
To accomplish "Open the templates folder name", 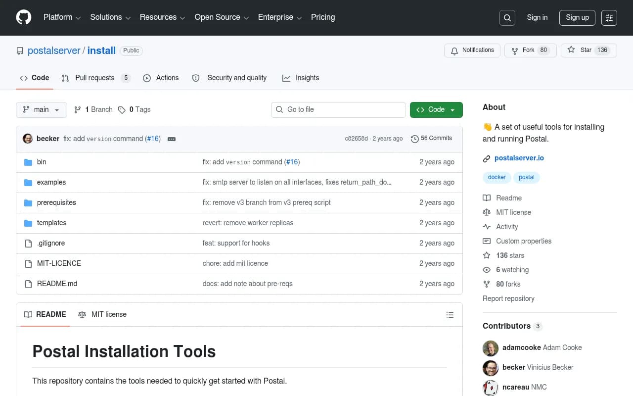I will 51,223.
